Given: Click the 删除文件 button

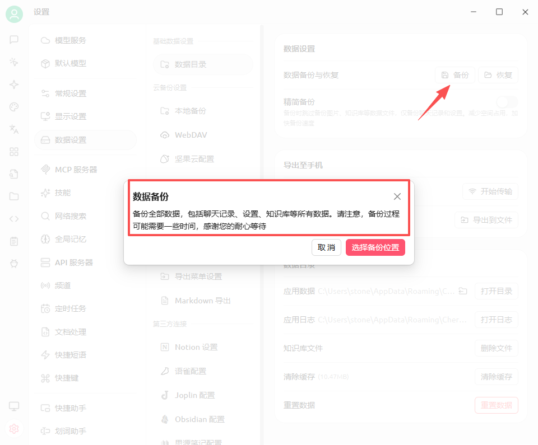Looking at the screenshot, I should pos(497,348).
